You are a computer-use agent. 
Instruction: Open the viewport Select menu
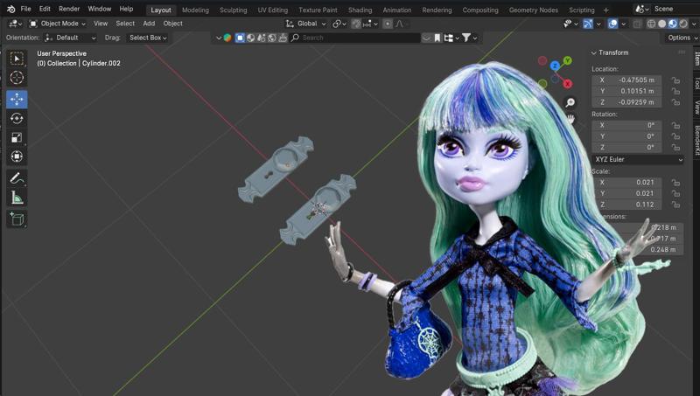click(x=125, y=24)
